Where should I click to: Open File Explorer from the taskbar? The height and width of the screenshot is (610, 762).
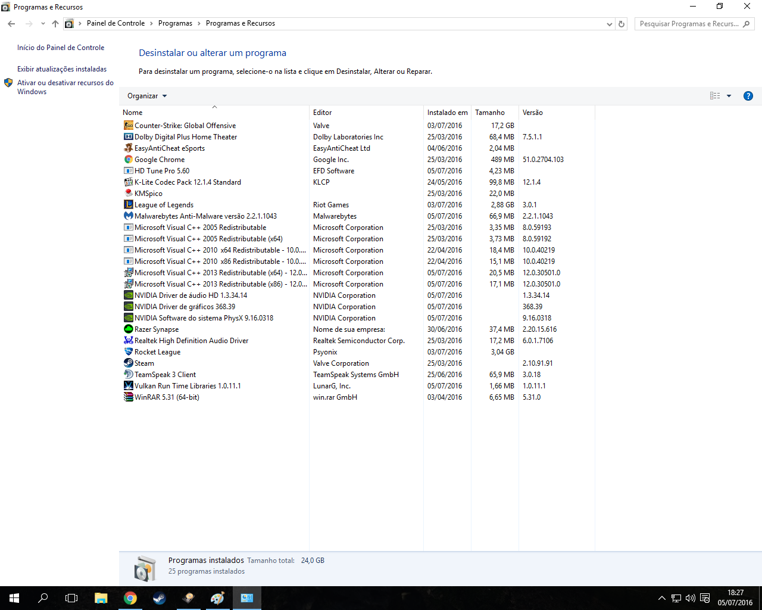[101, 598]
